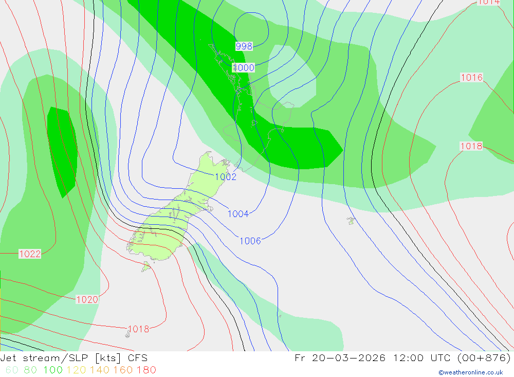Viewport: 514px width, 377px height.
Task: Click the 1000 isobar label
Action: tap(243, 68)
